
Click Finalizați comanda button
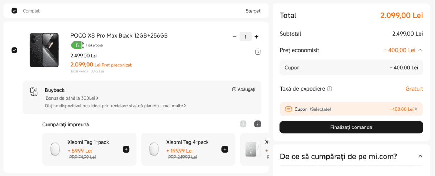click(x=351, y=127)
